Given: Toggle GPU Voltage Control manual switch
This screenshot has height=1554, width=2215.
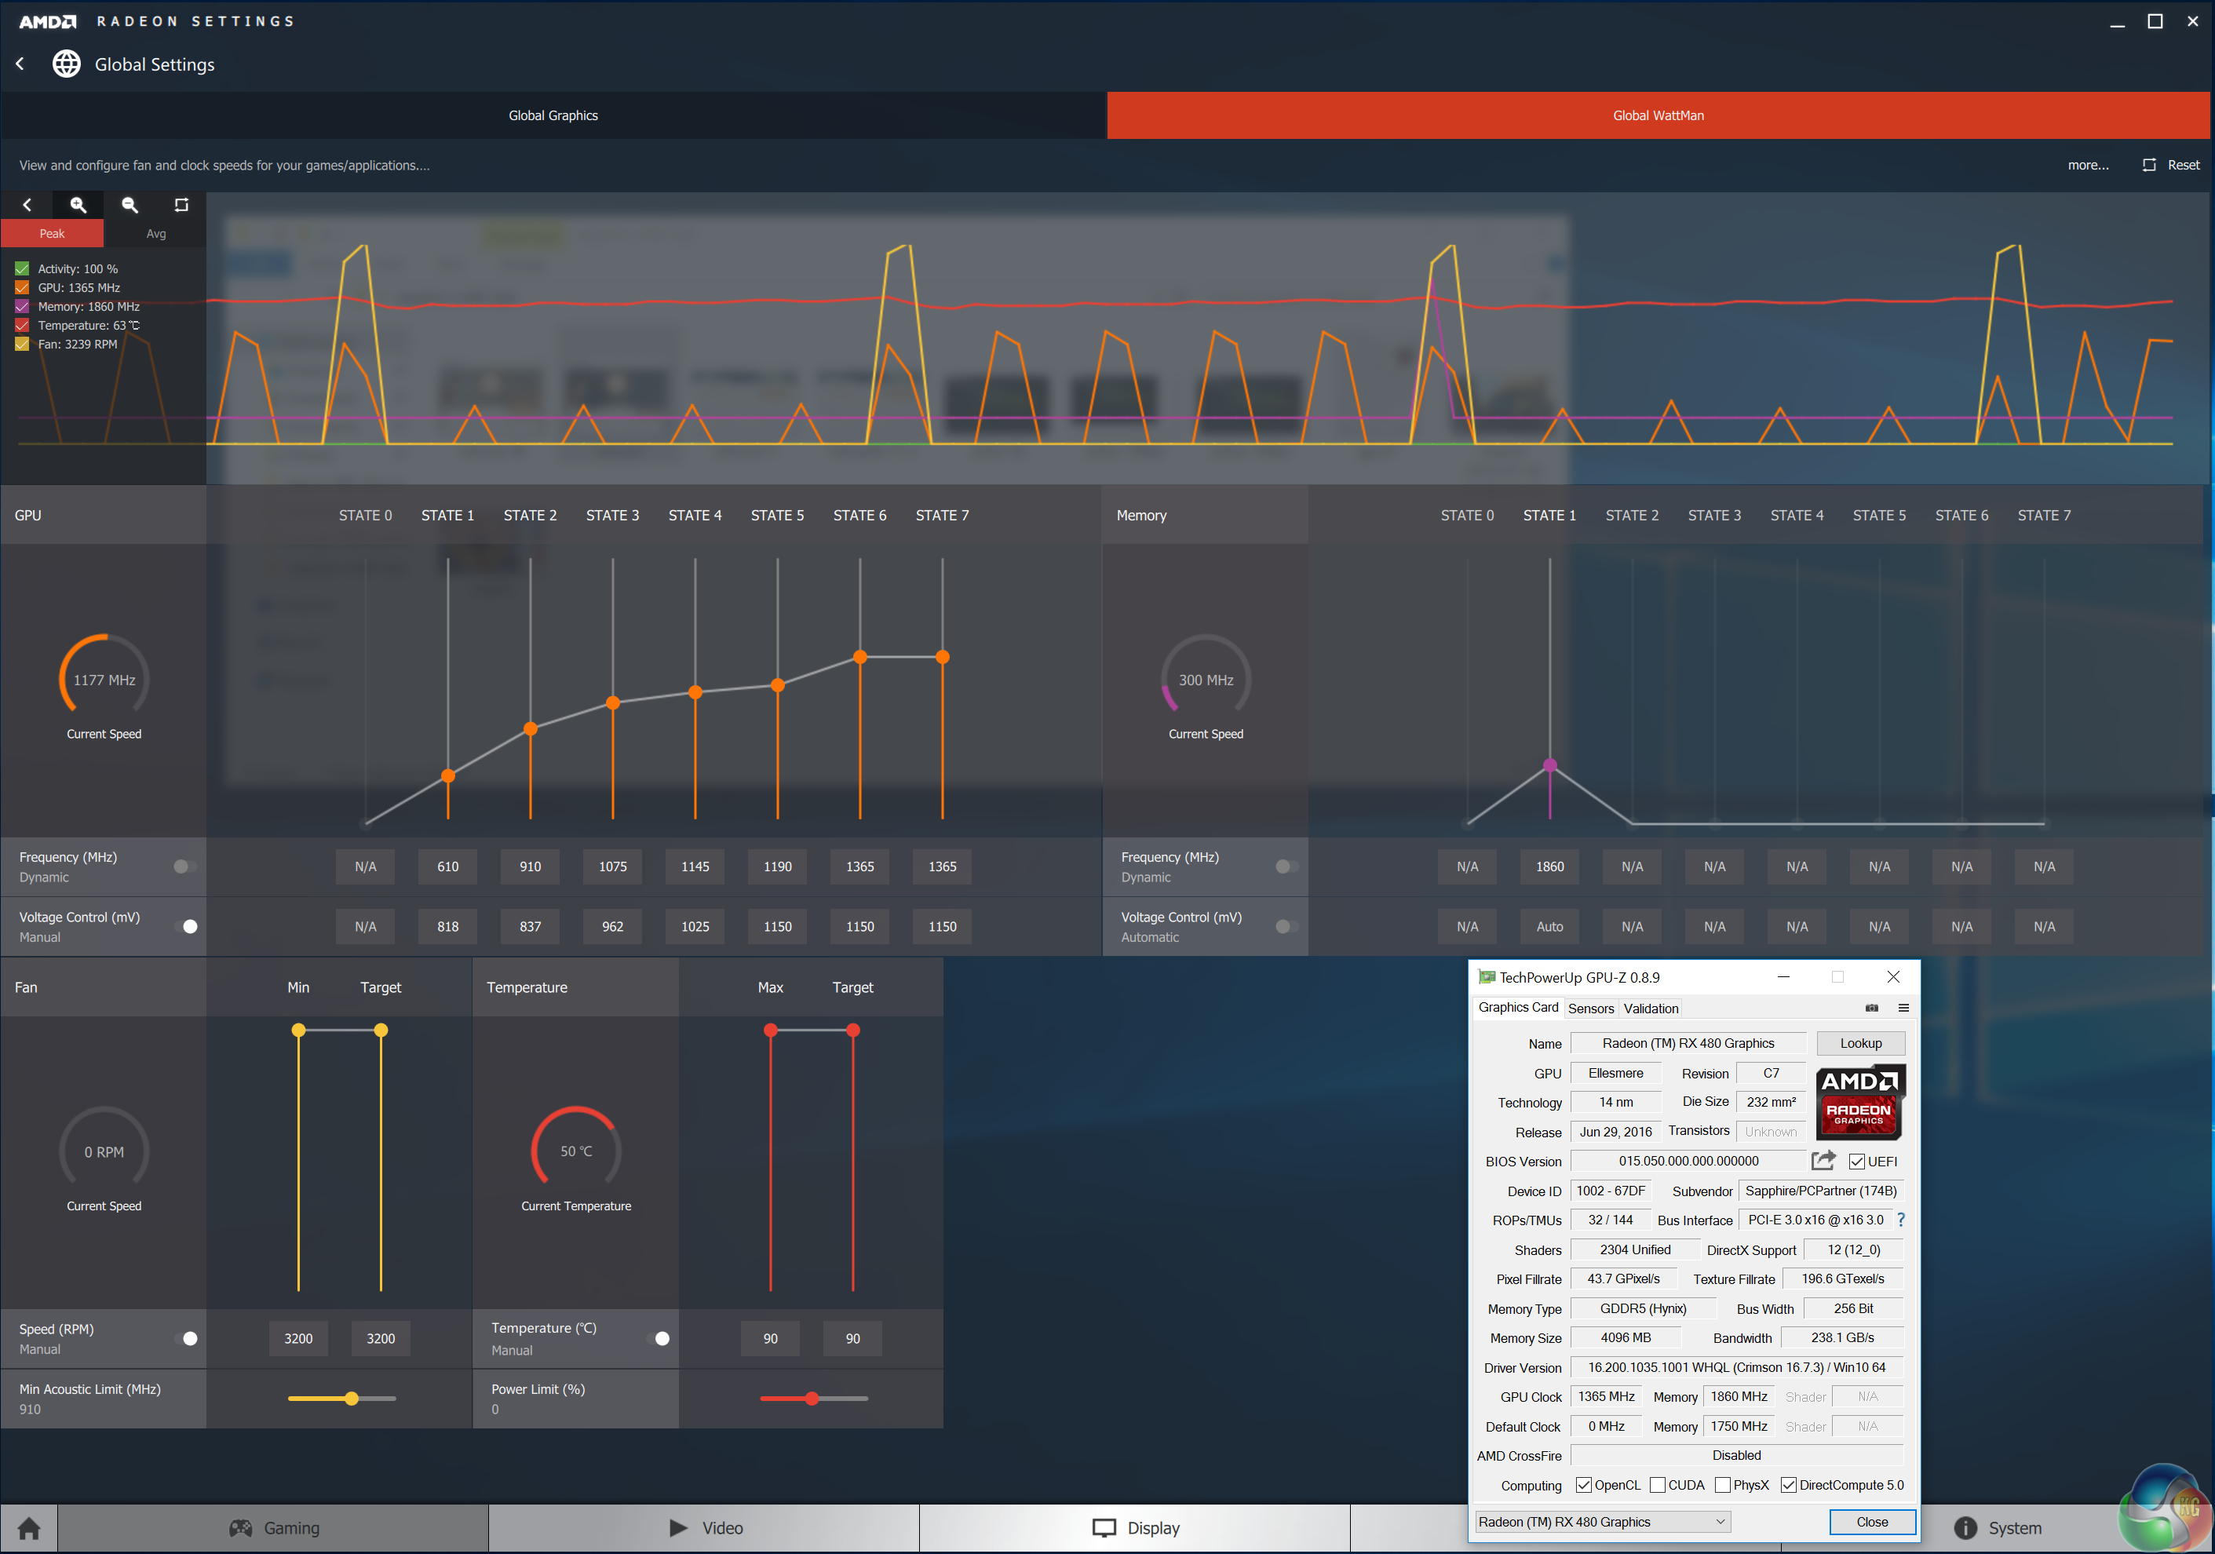Looking at the screenshot, I should [x=188, y=926].
